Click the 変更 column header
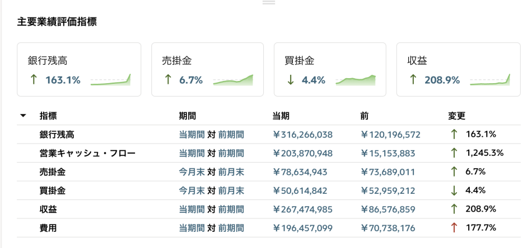This screenshot has width=532, height=248. click(456, 116)
